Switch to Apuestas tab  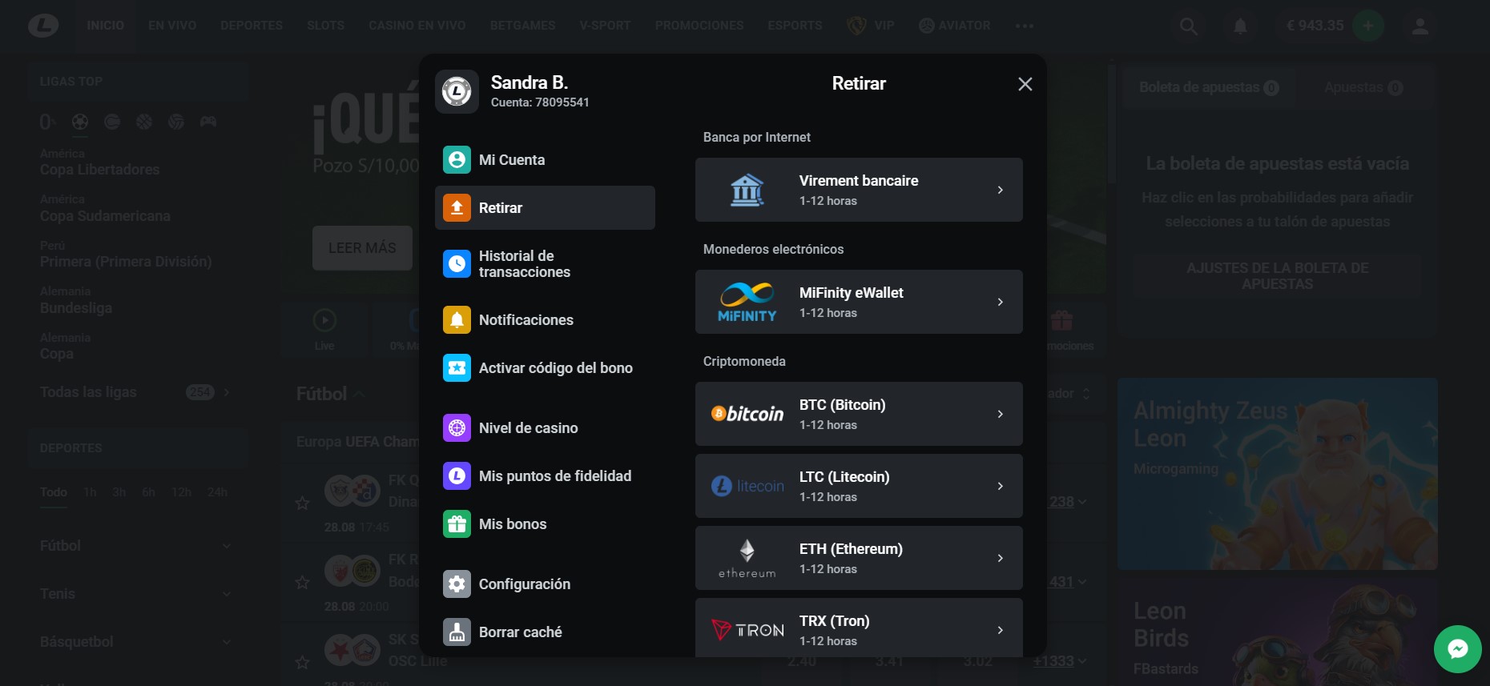click(1363, 87)
